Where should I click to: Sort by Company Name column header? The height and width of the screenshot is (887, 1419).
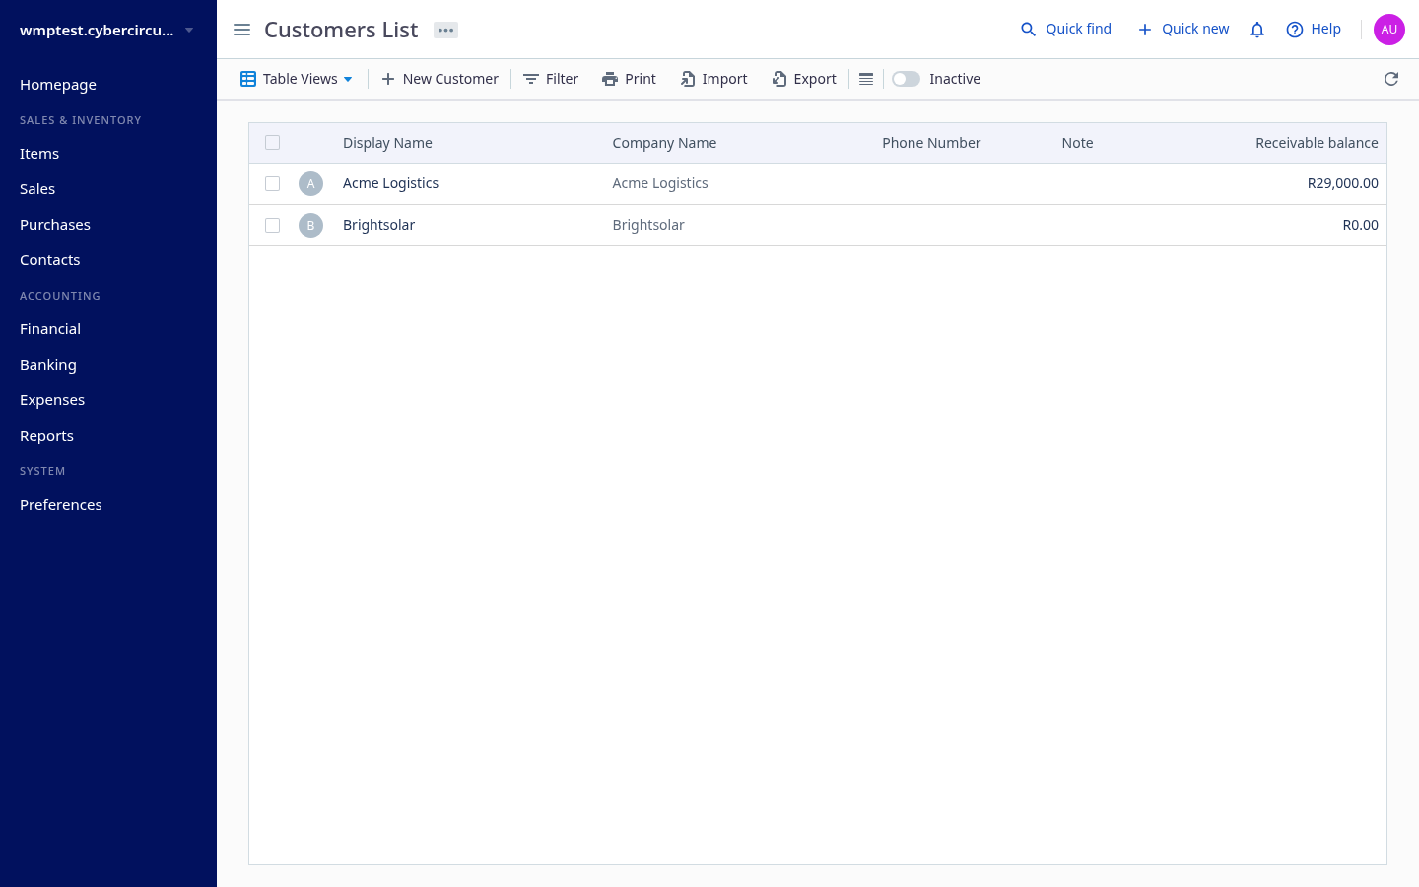[664, 143]
